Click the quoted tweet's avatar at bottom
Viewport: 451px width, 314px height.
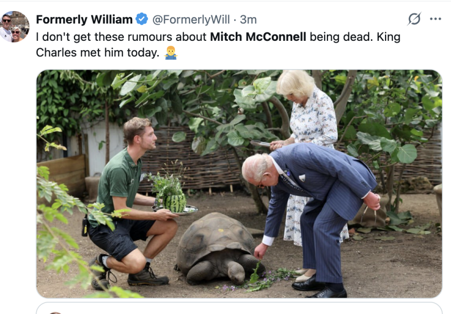(55, 313)
